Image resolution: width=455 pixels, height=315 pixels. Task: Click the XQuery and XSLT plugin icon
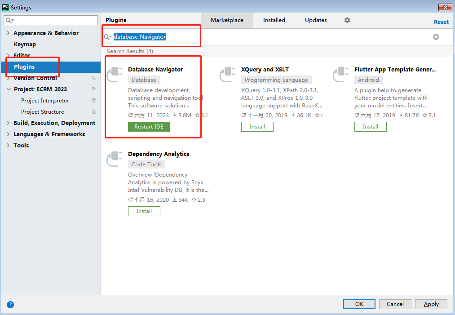coord(228,74)
